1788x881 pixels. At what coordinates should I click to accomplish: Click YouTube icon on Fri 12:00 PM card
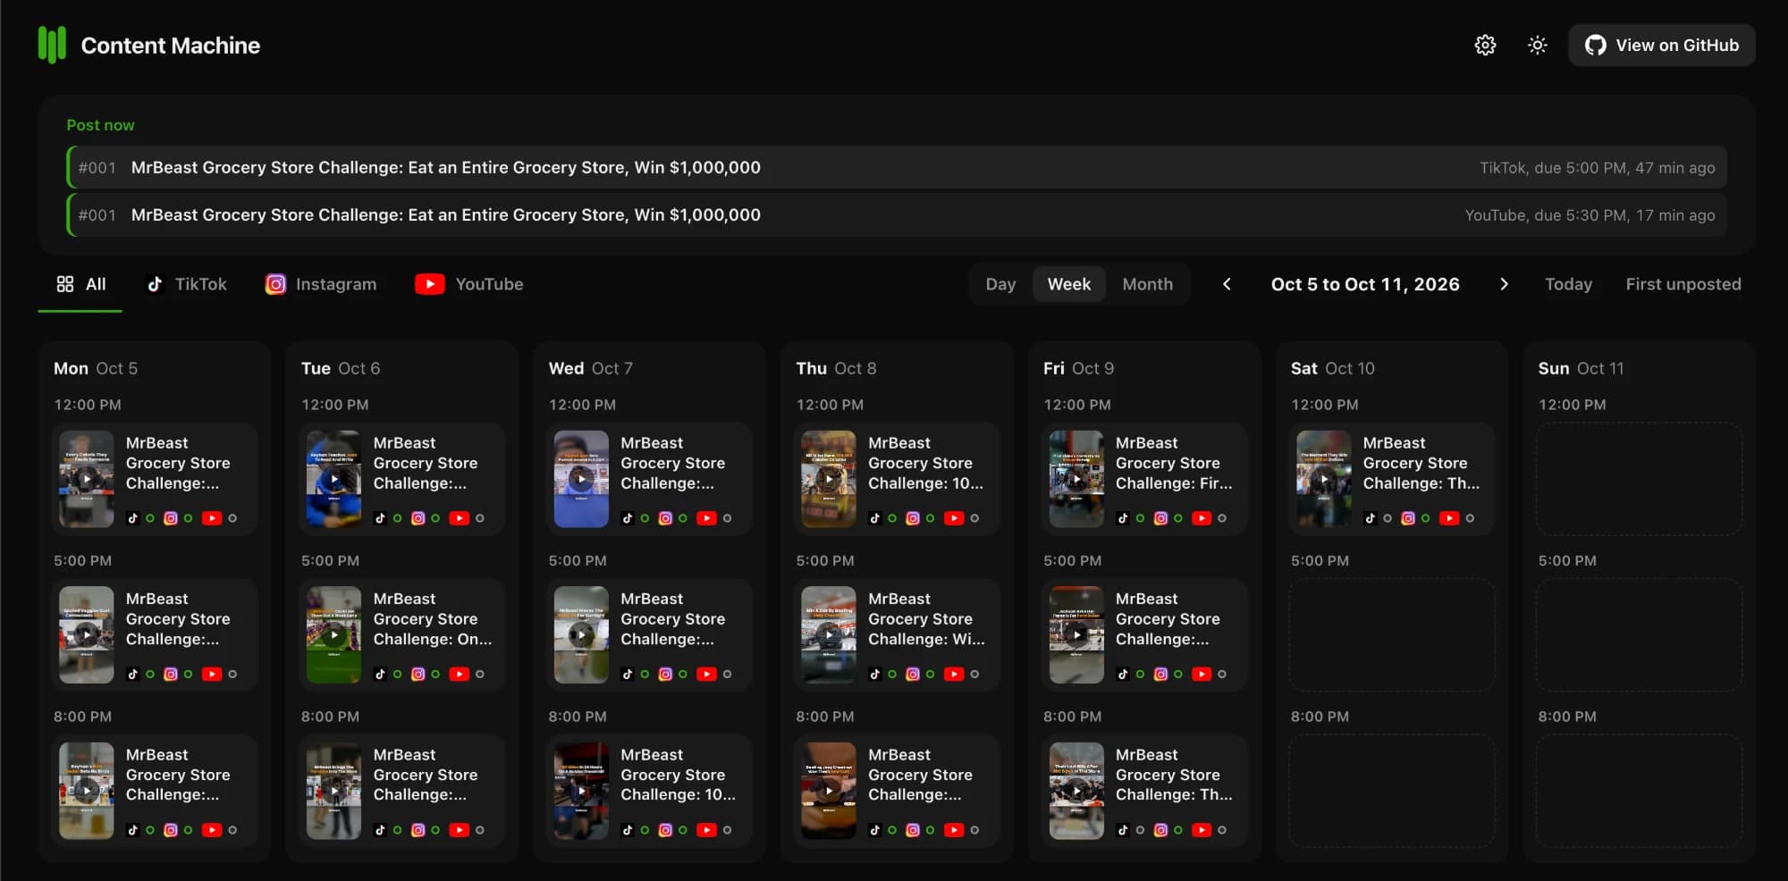[1202, 518]
